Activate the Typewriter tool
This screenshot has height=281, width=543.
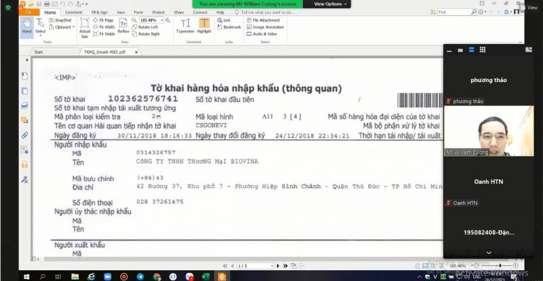[185, 26]
